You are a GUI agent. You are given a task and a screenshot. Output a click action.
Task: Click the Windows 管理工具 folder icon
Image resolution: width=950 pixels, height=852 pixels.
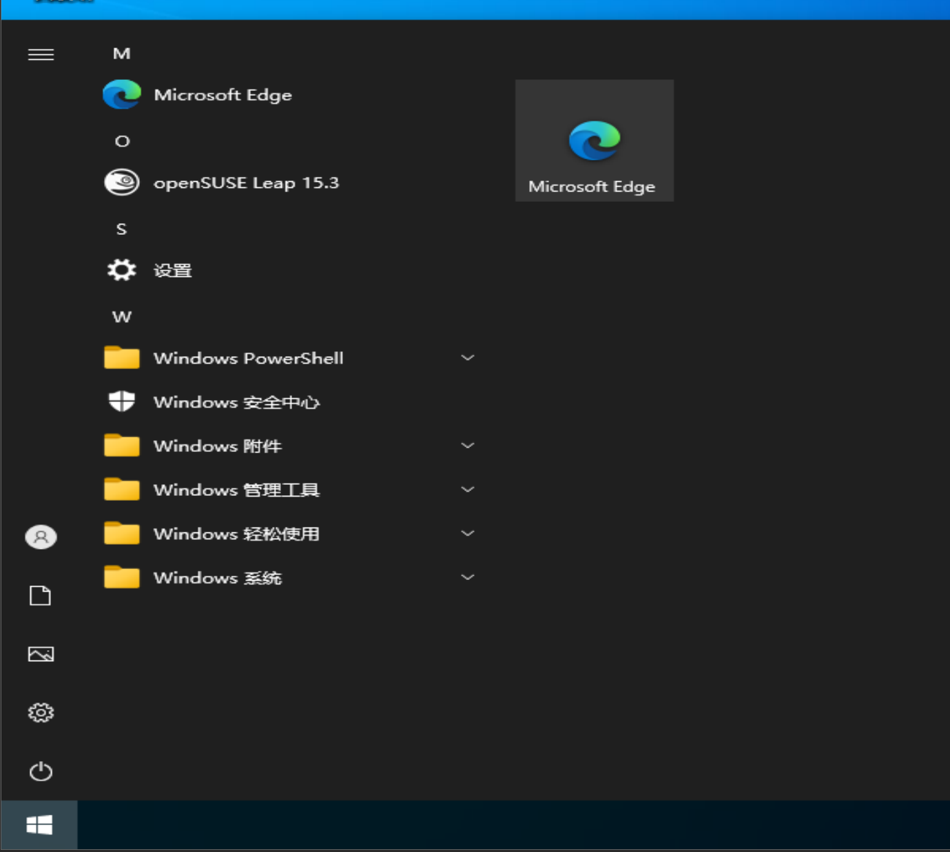[x=122, y=490]
